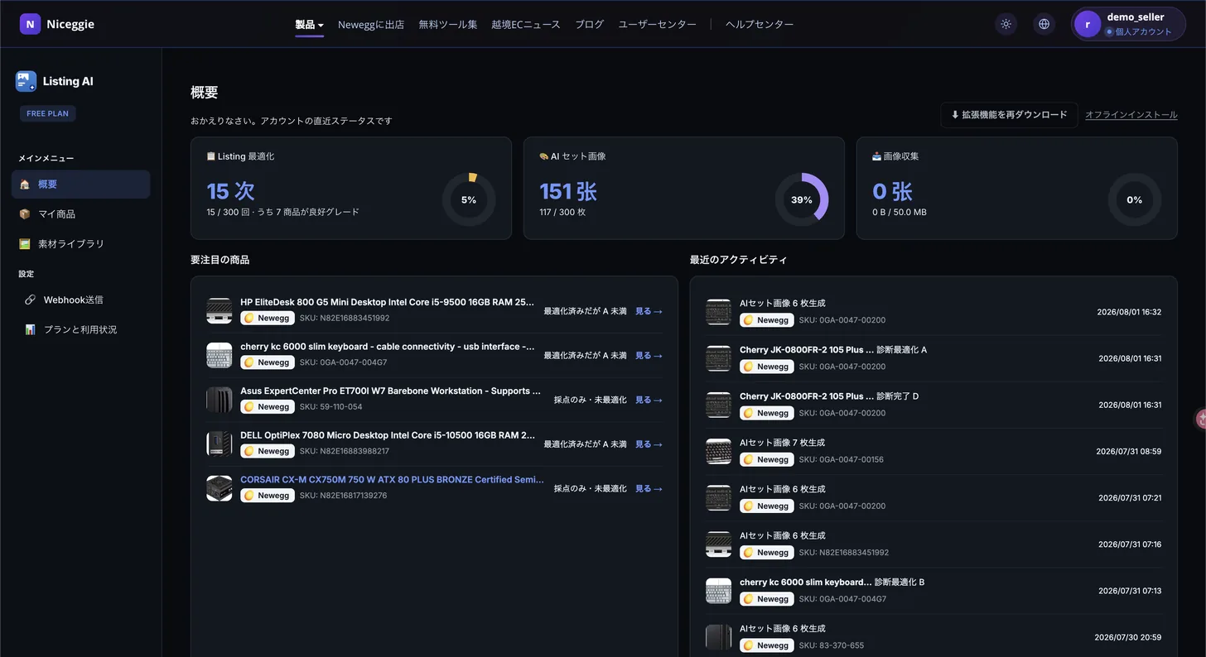
Task: Click the pink floating widget at right edge
Action: 1200,420
